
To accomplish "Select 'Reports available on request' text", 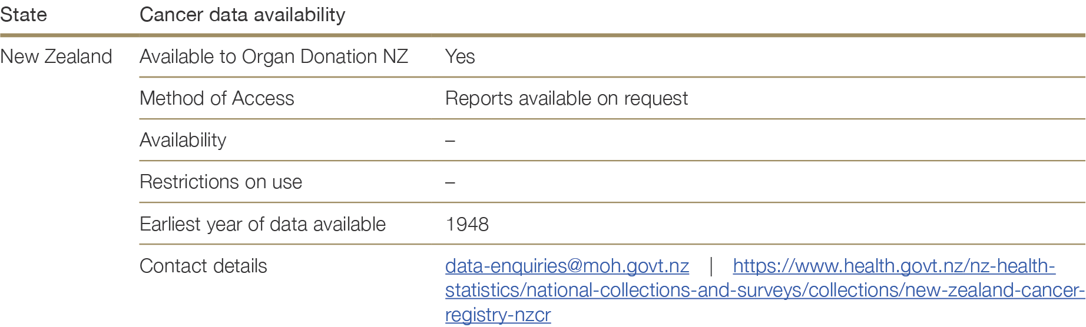I will point(566,99).
